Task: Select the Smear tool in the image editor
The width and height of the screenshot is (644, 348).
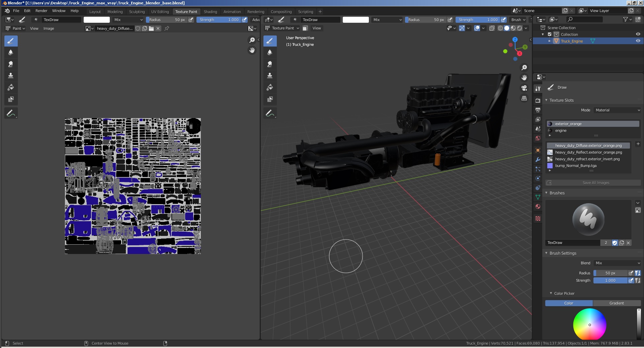Action: coord(11,64)
